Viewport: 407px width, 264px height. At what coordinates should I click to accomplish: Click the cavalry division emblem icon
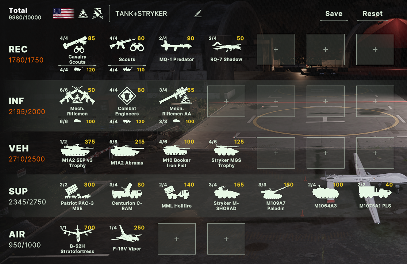[x=98, y=13]
